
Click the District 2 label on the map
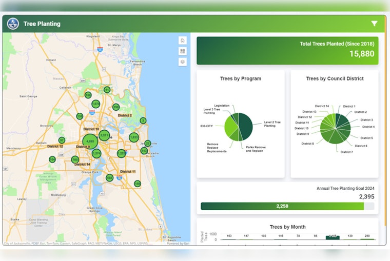tap(125, 115)
